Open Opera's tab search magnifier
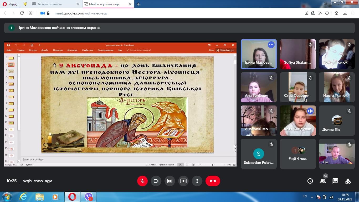The image size is (359, 202). pyautogui.click(x=325, y=4)
